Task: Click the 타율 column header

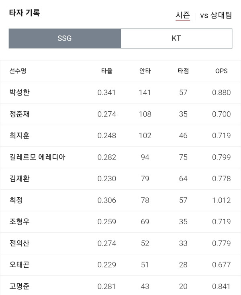Action: pyautogui.click(x=107, y=71)
